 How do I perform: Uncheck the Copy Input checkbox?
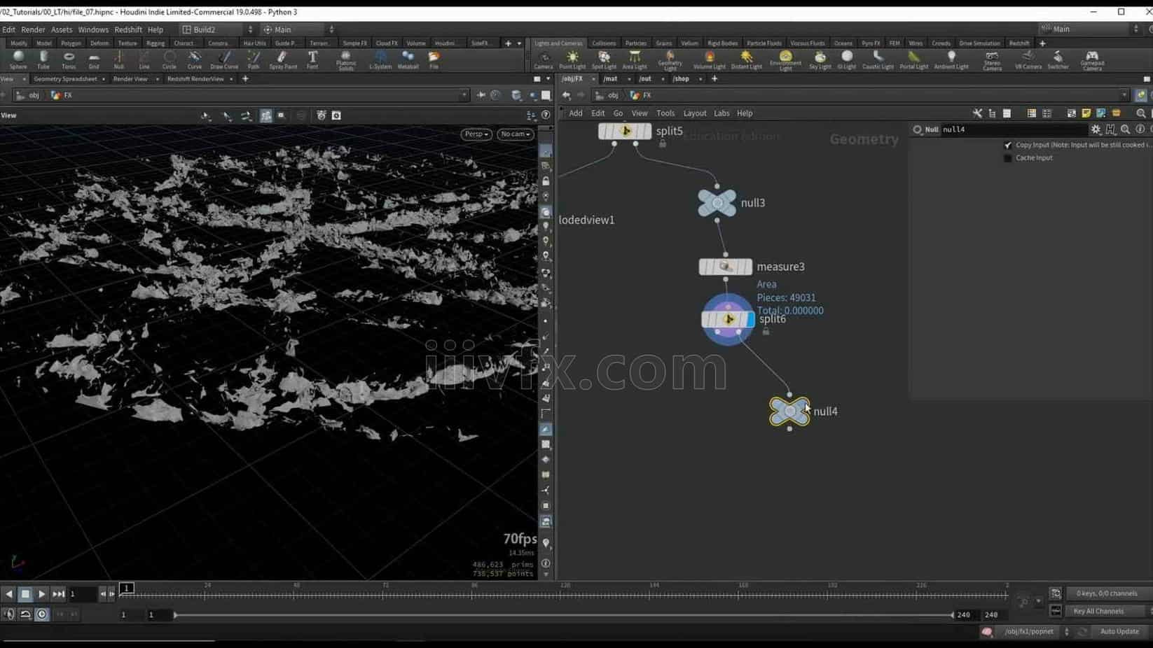click(1008, 145)
